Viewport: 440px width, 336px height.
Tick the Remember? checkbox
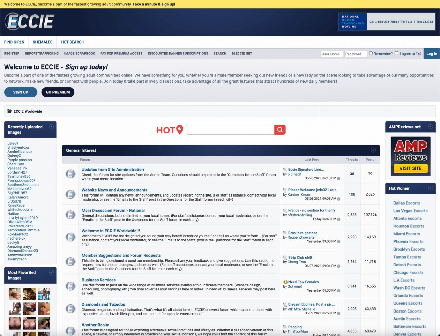click(371, 53)
